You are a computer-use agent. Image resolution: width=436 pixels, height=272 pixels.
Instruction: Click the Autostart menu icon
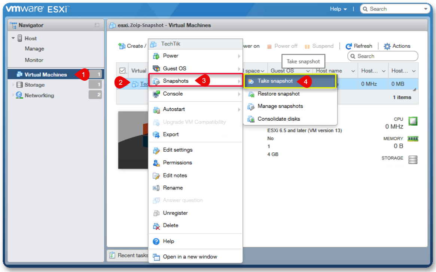coord(156,109)
